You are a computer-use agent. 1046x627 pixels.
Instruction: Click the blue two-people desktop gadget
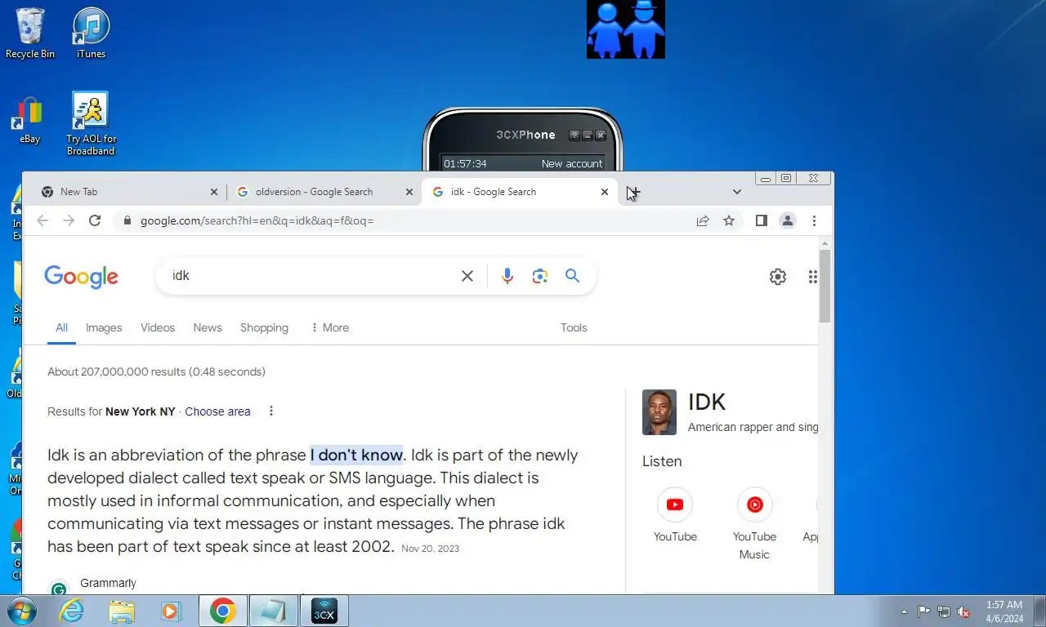(626, 29)
